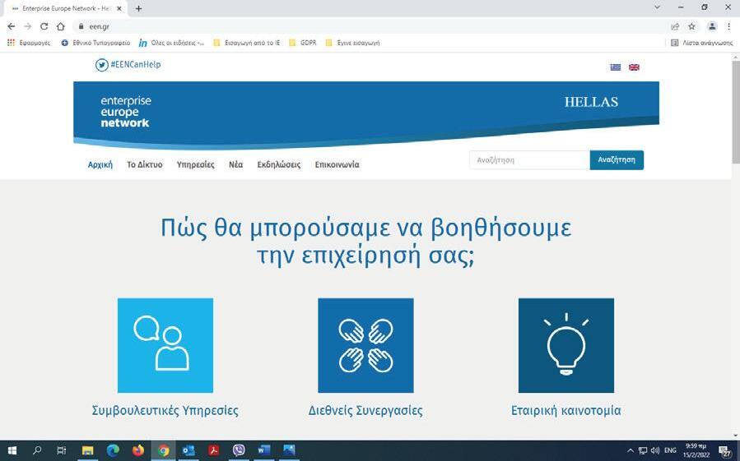Click the share page icon in address bar

pyautogui.click(x=675, y=26)
